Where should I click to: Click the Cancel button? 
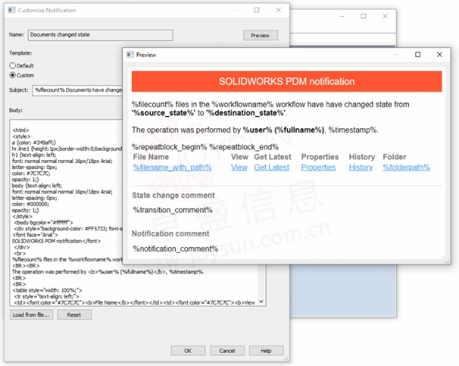[227, 351]
